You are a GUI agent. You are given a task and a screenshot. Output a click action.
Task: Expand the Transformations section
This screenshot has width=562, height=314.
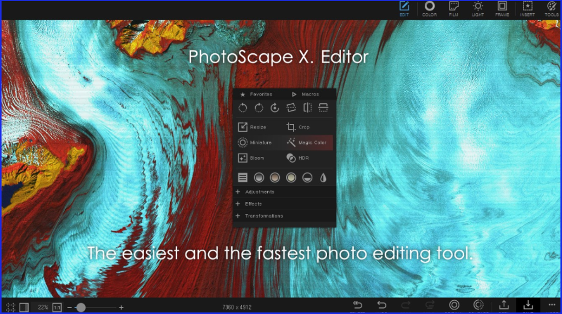[x=263, y=216]
